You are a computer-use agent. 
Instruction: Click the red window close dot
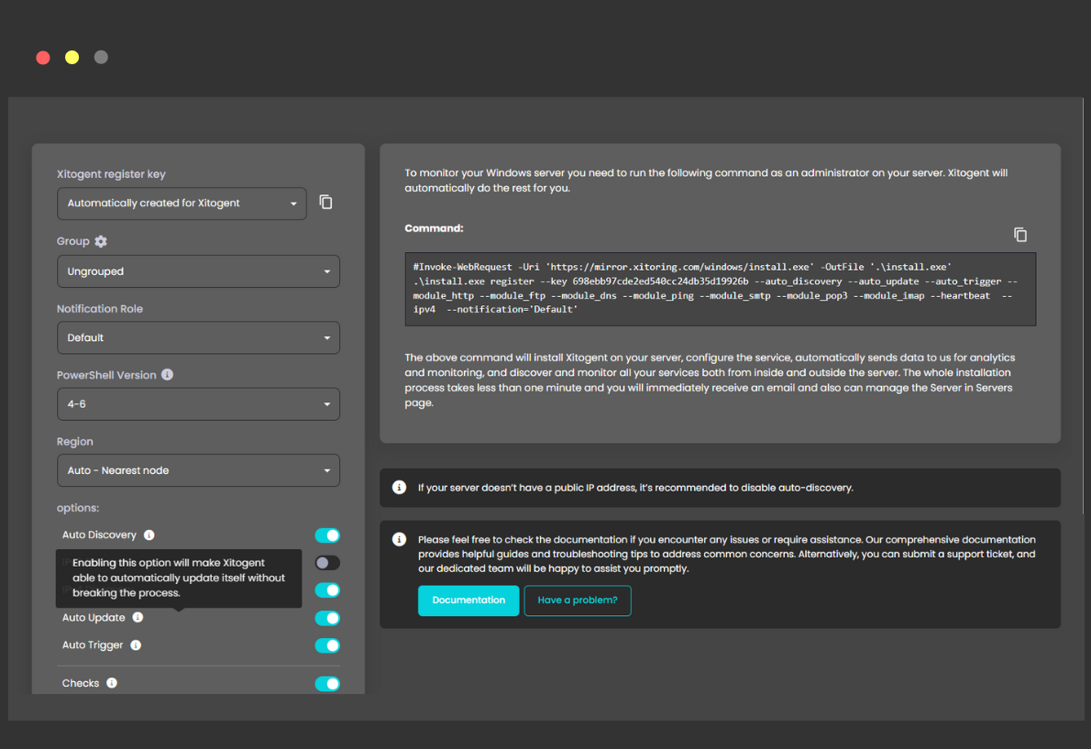pyautogui.click(x=43, y=58)
